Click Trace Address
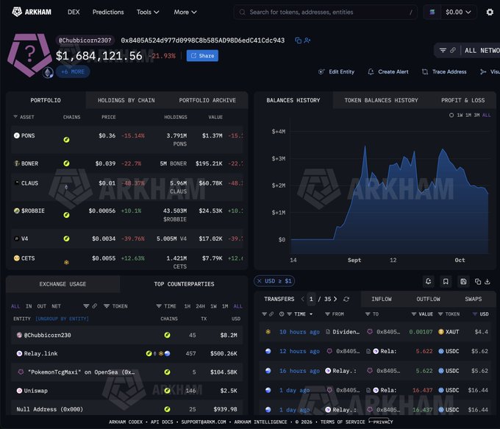 pos(444,72)
